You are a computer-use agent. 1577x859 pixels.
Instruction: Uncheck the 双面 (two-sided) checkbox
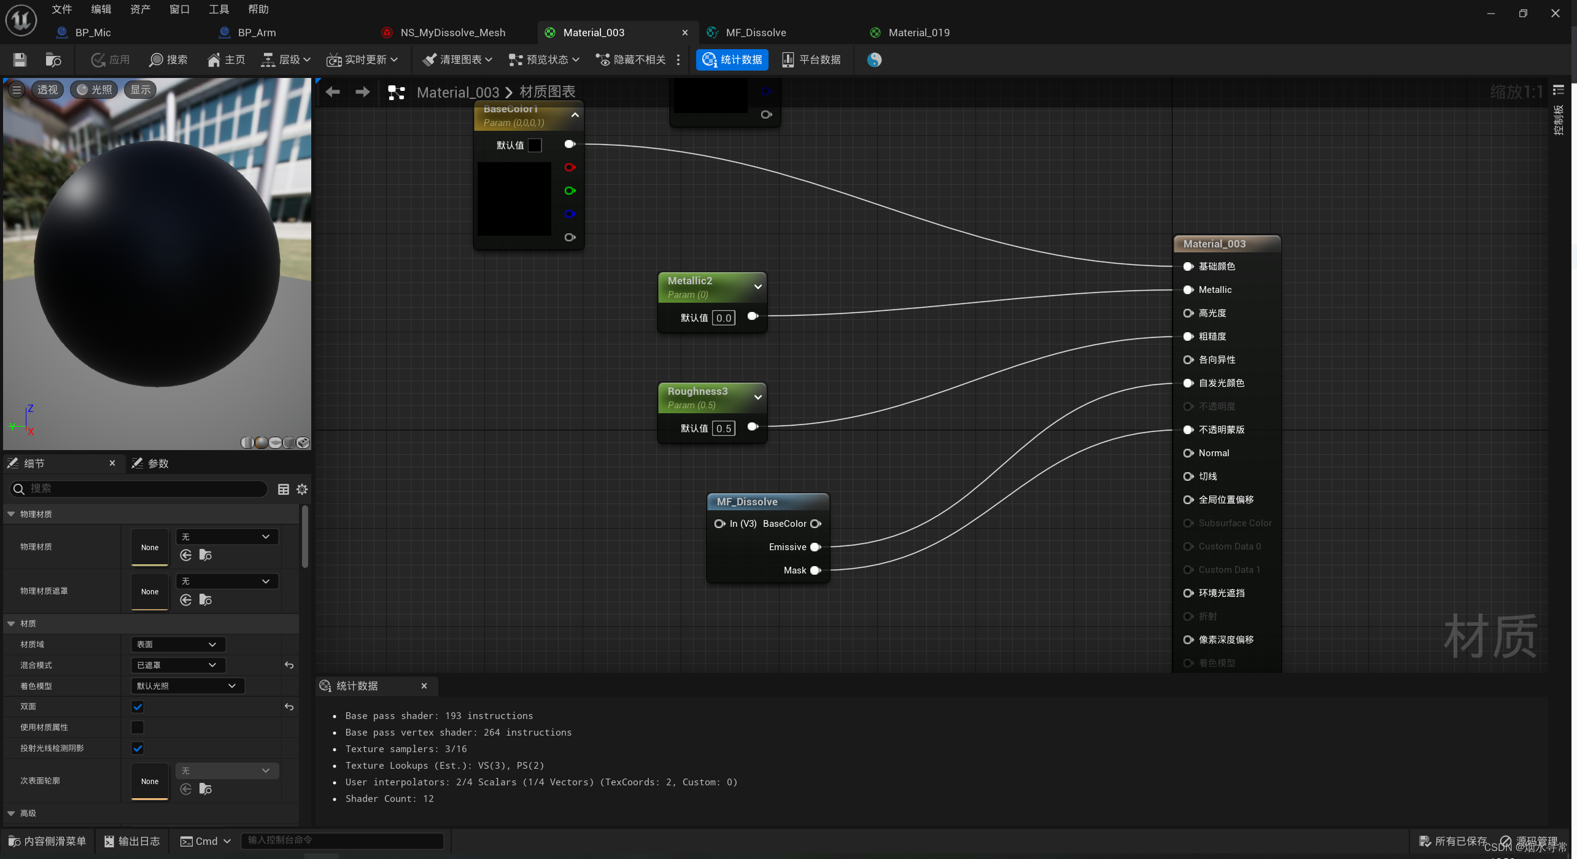pyautogui.click(x=137, y=707)
